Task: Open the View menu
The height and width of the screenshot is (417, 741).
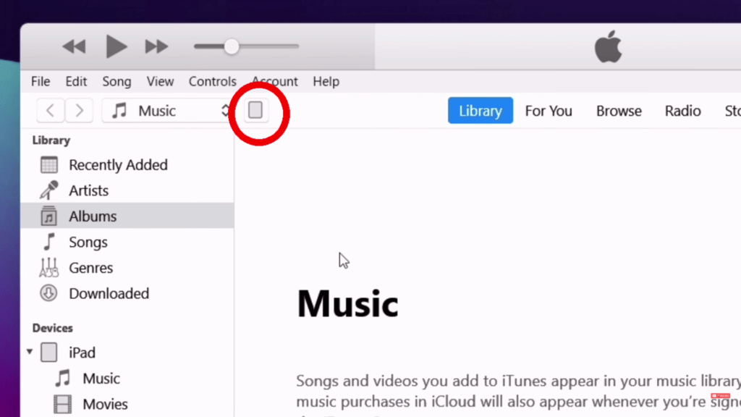Action: [160, 81]
